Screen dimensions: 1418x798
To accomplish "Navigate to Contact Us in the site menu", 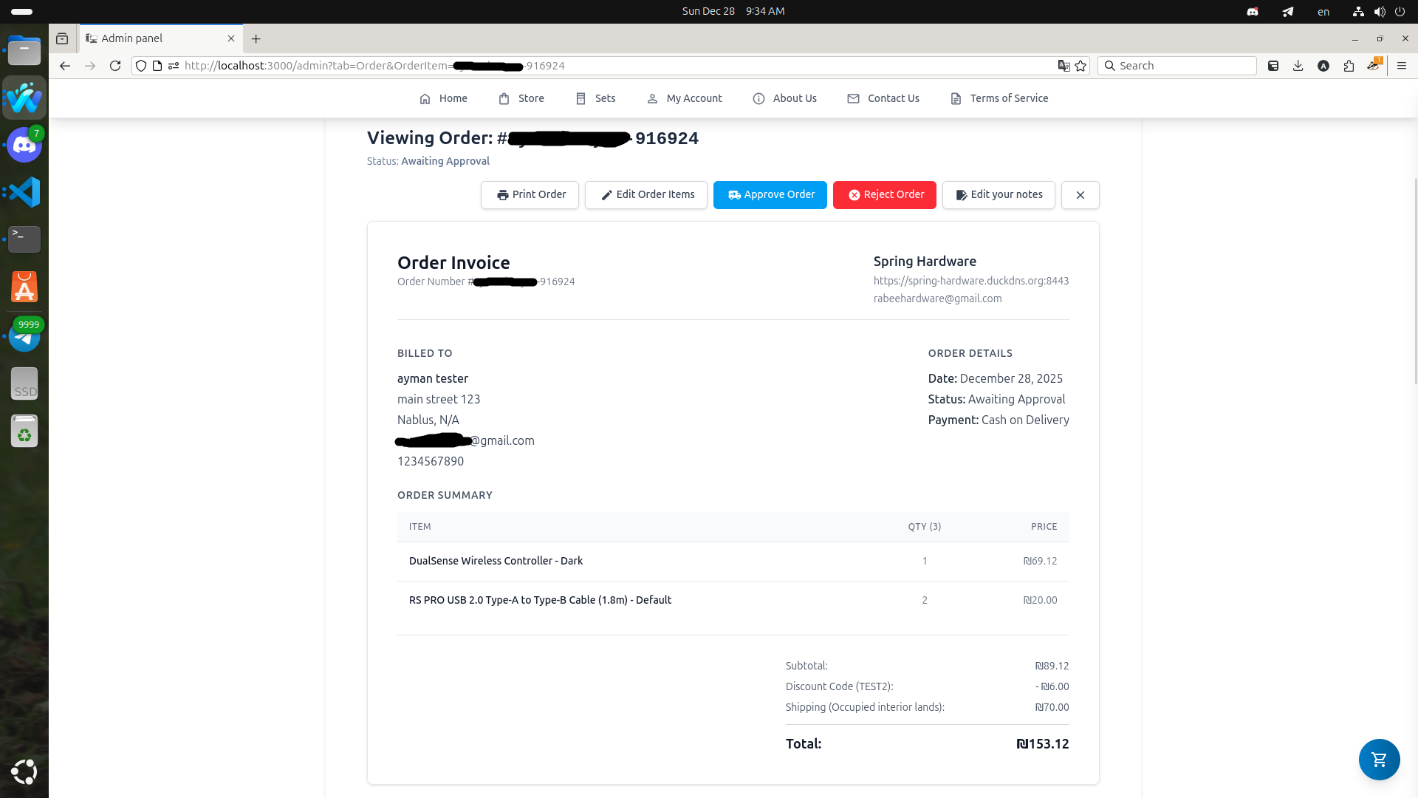I will (883, 98).
